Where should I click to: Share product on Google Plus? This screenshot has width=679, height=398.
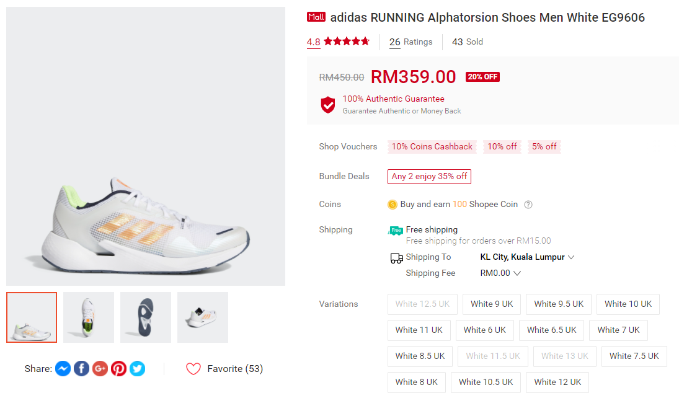point(100,369)
